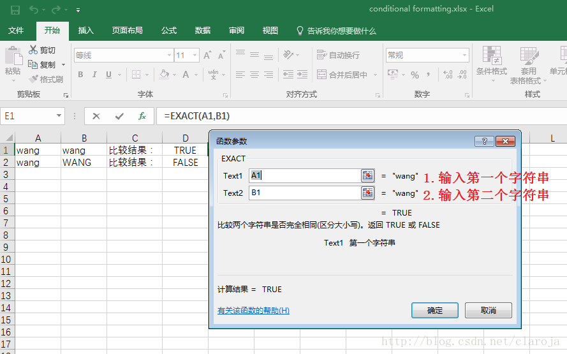Click the 确定 button

434,310
